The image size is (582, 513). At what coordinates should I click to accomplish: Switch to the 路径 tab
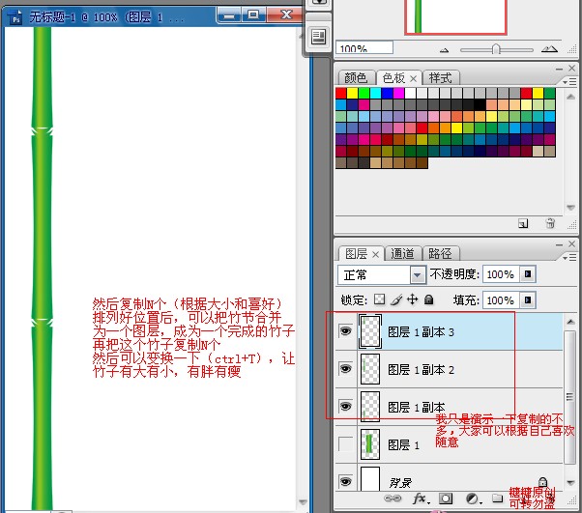[440, 254]
